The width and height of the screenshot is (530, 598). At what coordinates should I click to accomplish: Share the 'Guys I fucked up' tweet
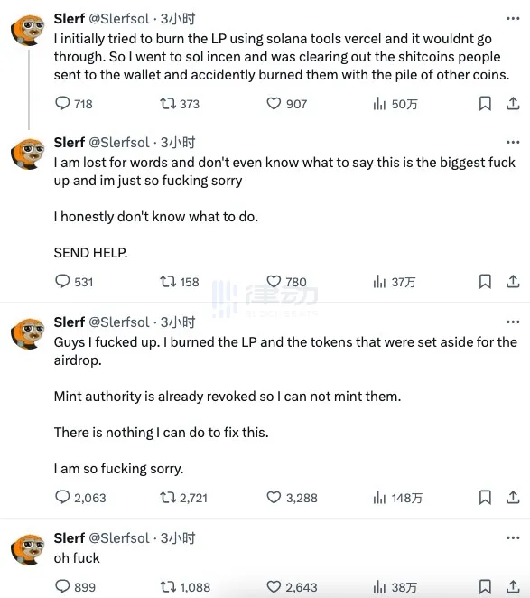pyautogui.click(x=513, y=498)
